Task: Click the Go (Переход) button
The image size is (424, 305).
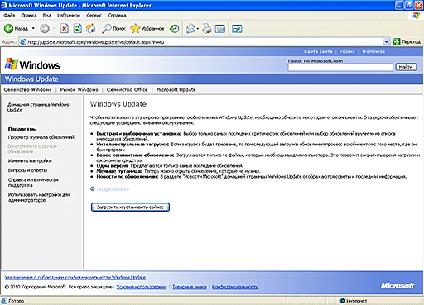Action: 407,42
